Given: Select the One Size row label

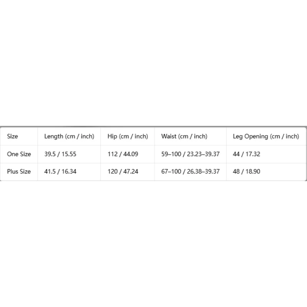Looking at the screenshot, I should (19, 154).
